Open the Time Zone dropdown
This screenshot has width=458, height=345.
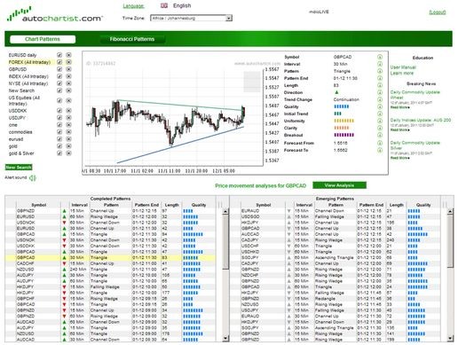191,19
